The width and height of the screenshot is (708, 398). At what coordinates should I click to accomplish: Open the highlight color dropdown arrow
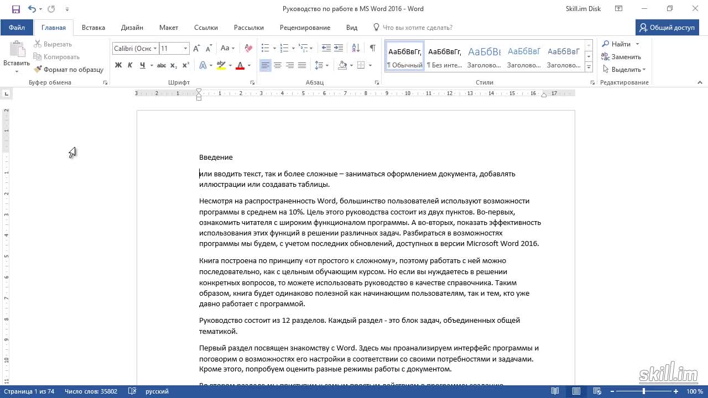[x=230, y=65]
